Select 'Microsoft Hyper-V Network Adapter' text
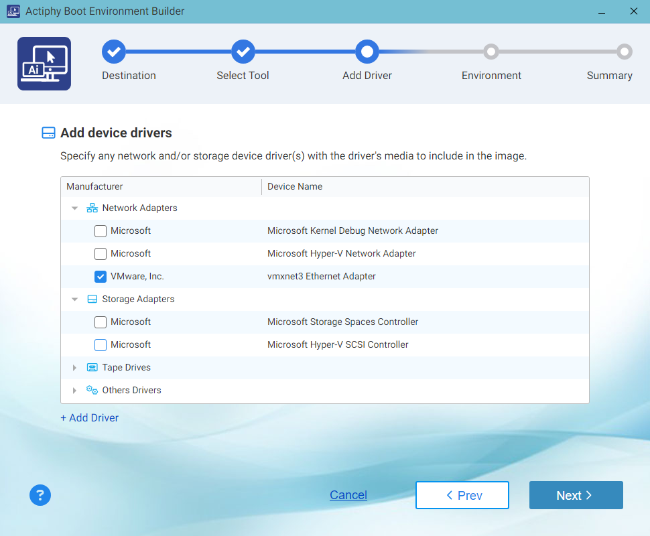Screen dimensions: 650x536 coord(342,254)
